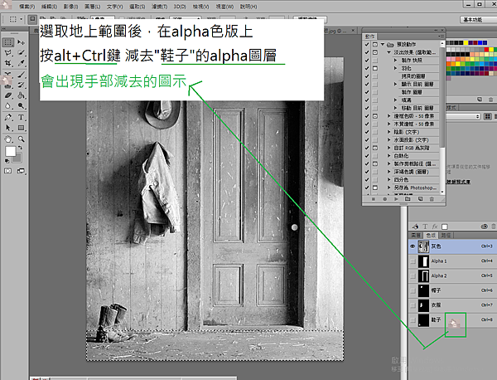Pick yellow swatch in top swatches row
The image size is (497, 380).
(466, 42)
